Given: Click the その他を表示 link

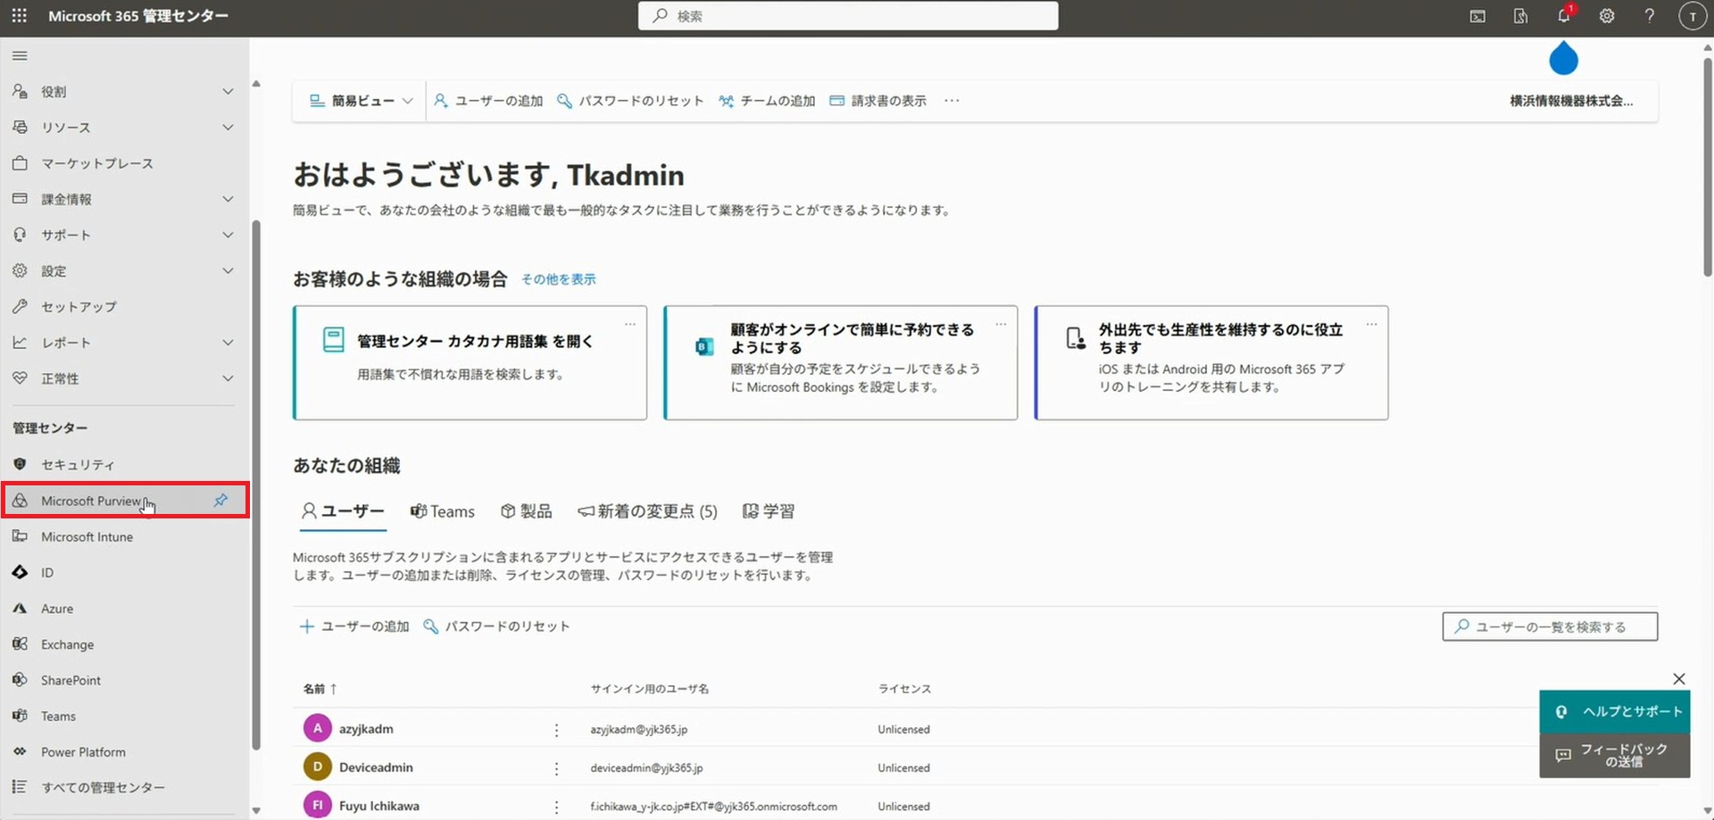Looking at the screenshot, I should click(x=558, y=279).
